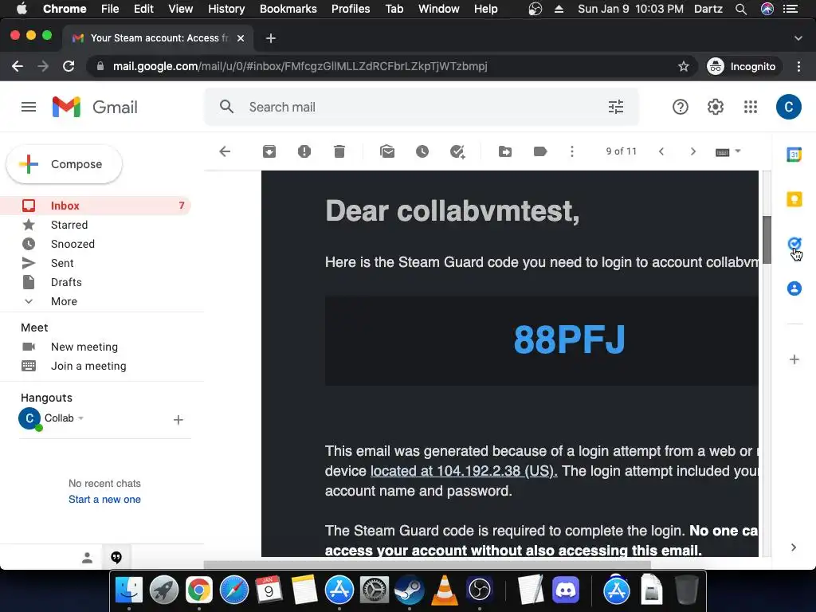Get add-ons with plus icon
The width and height of the screenshot is (816, 612).
[x=794, y=359]
